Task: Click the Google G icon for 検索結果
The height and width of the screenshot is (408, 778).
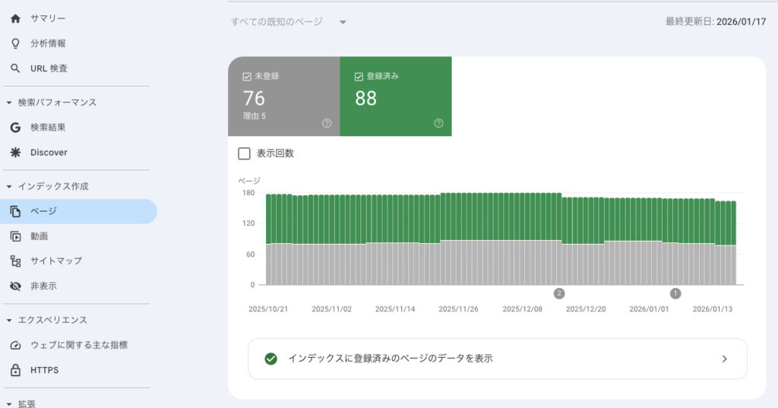Action: point(15,128)
